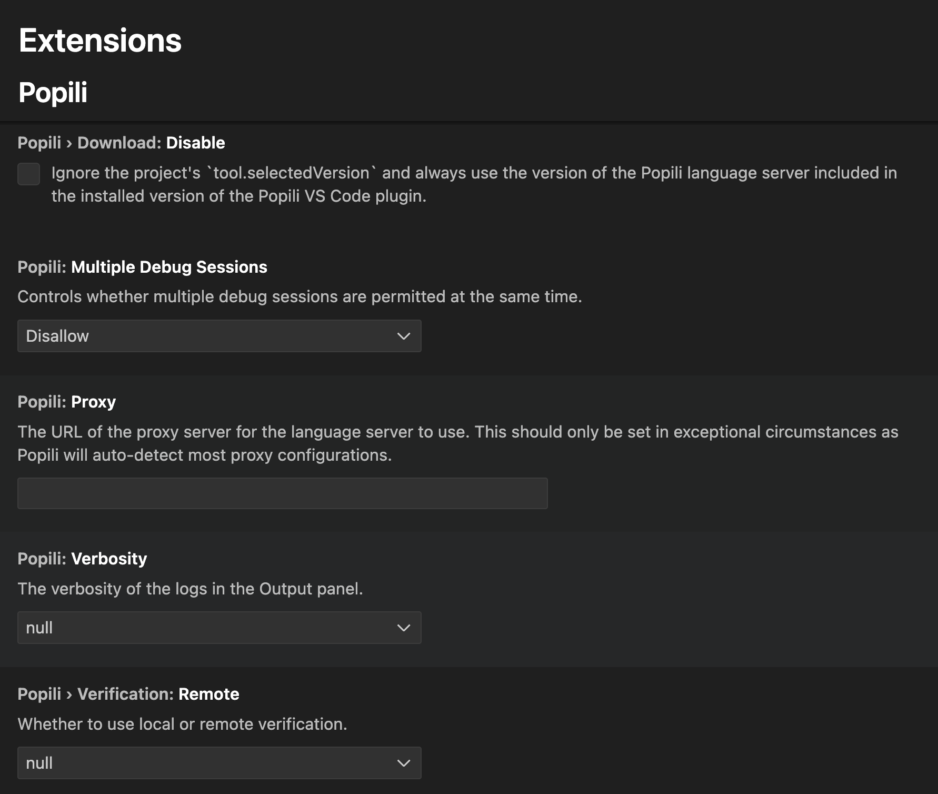This screenshot has height=794, width=938.
Task: Click the Popili section heading
Action: click(x=53, y=93)
